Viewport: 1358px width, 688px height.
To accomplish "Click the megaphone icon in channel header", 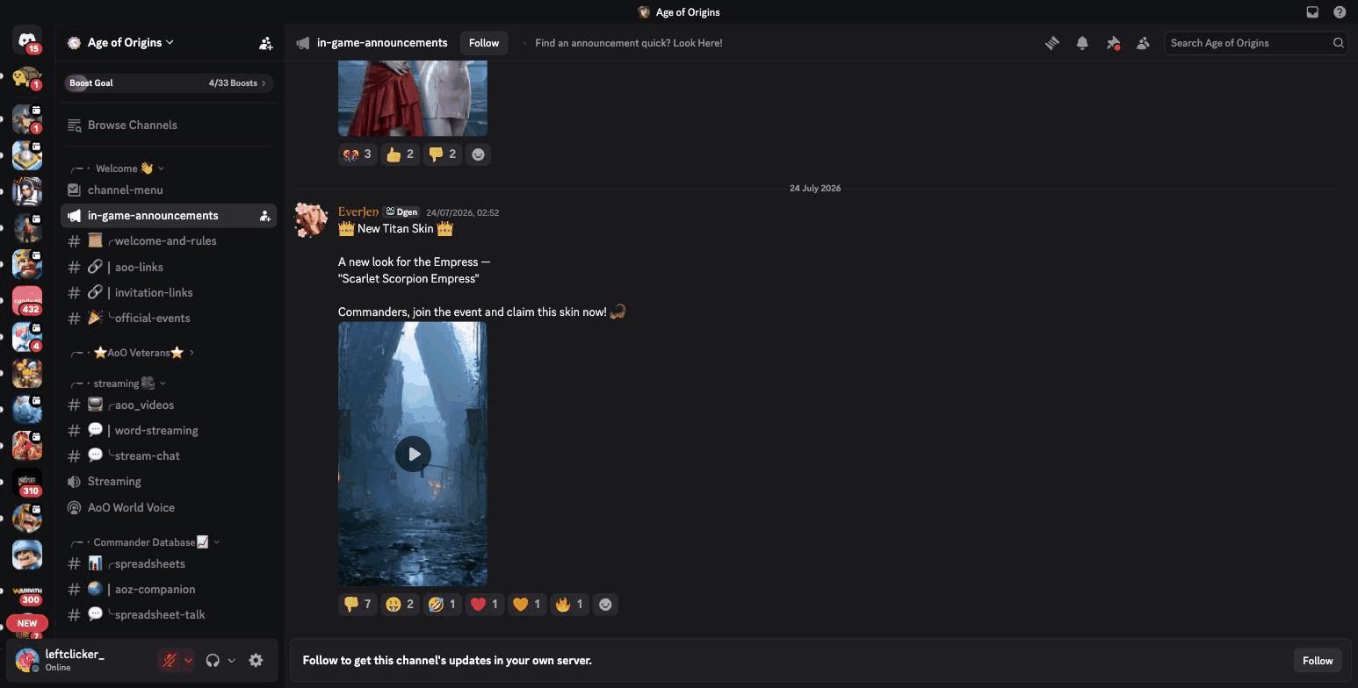I will (303, 43).
